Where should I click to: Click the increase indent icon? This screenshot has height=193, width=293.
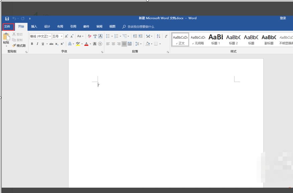tap(140, 36)
